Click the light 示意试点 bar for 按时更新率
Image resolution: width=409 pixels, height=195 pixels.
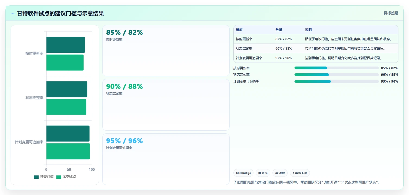[65, 62]
